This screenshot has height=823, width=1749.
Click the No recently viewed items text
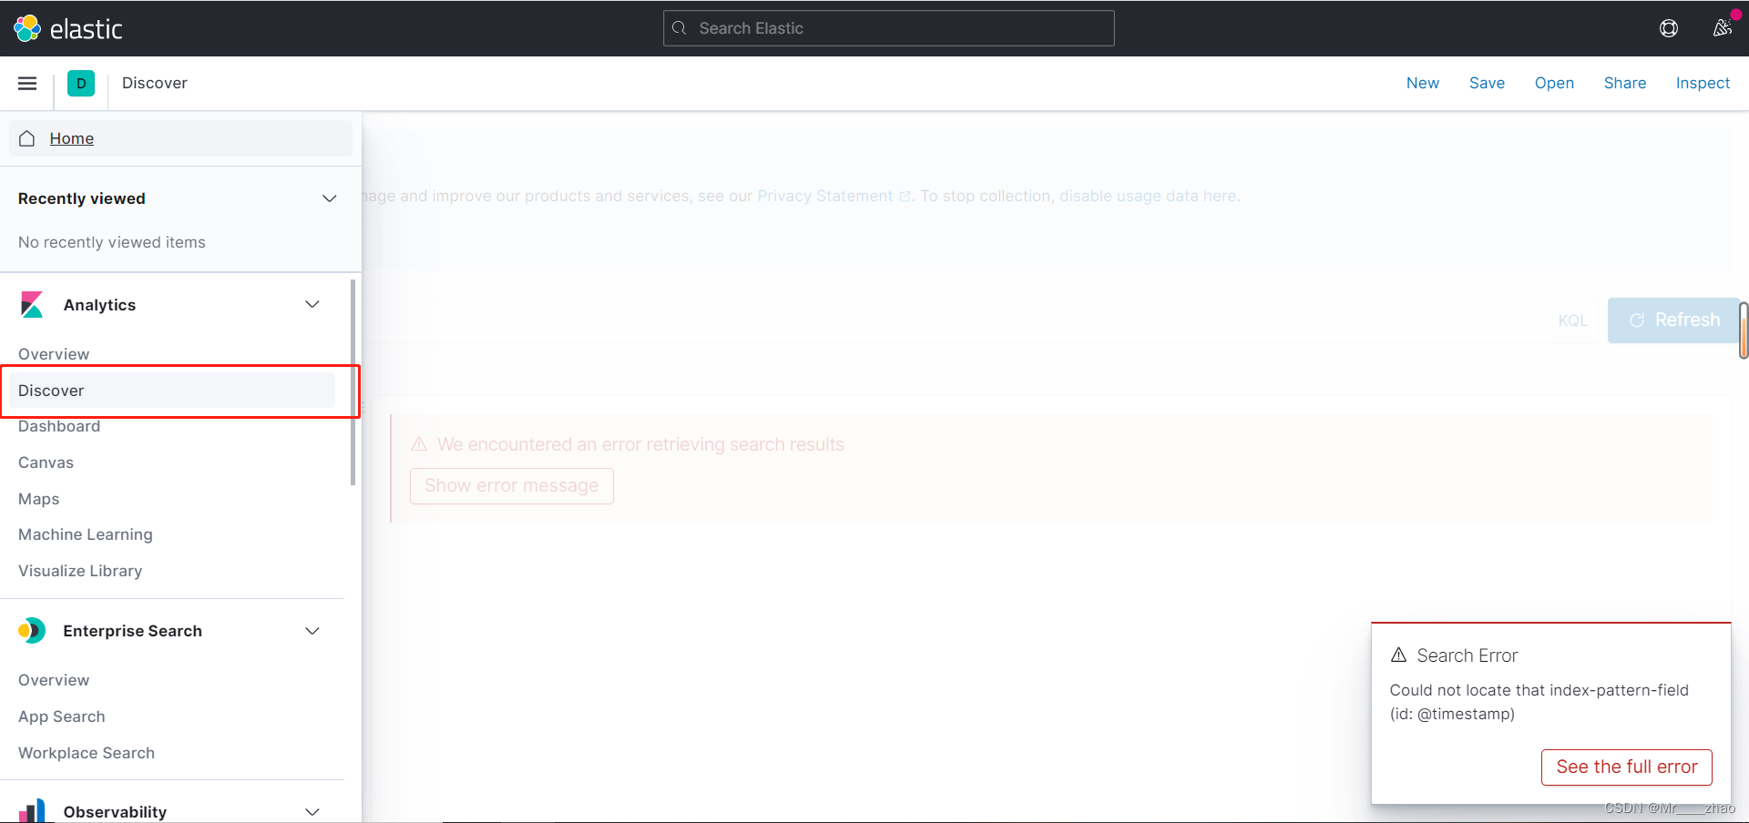coord(112,242)
